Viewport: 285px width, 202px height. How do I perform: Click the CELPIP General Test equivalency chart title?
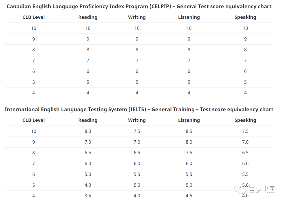(139, 7)
